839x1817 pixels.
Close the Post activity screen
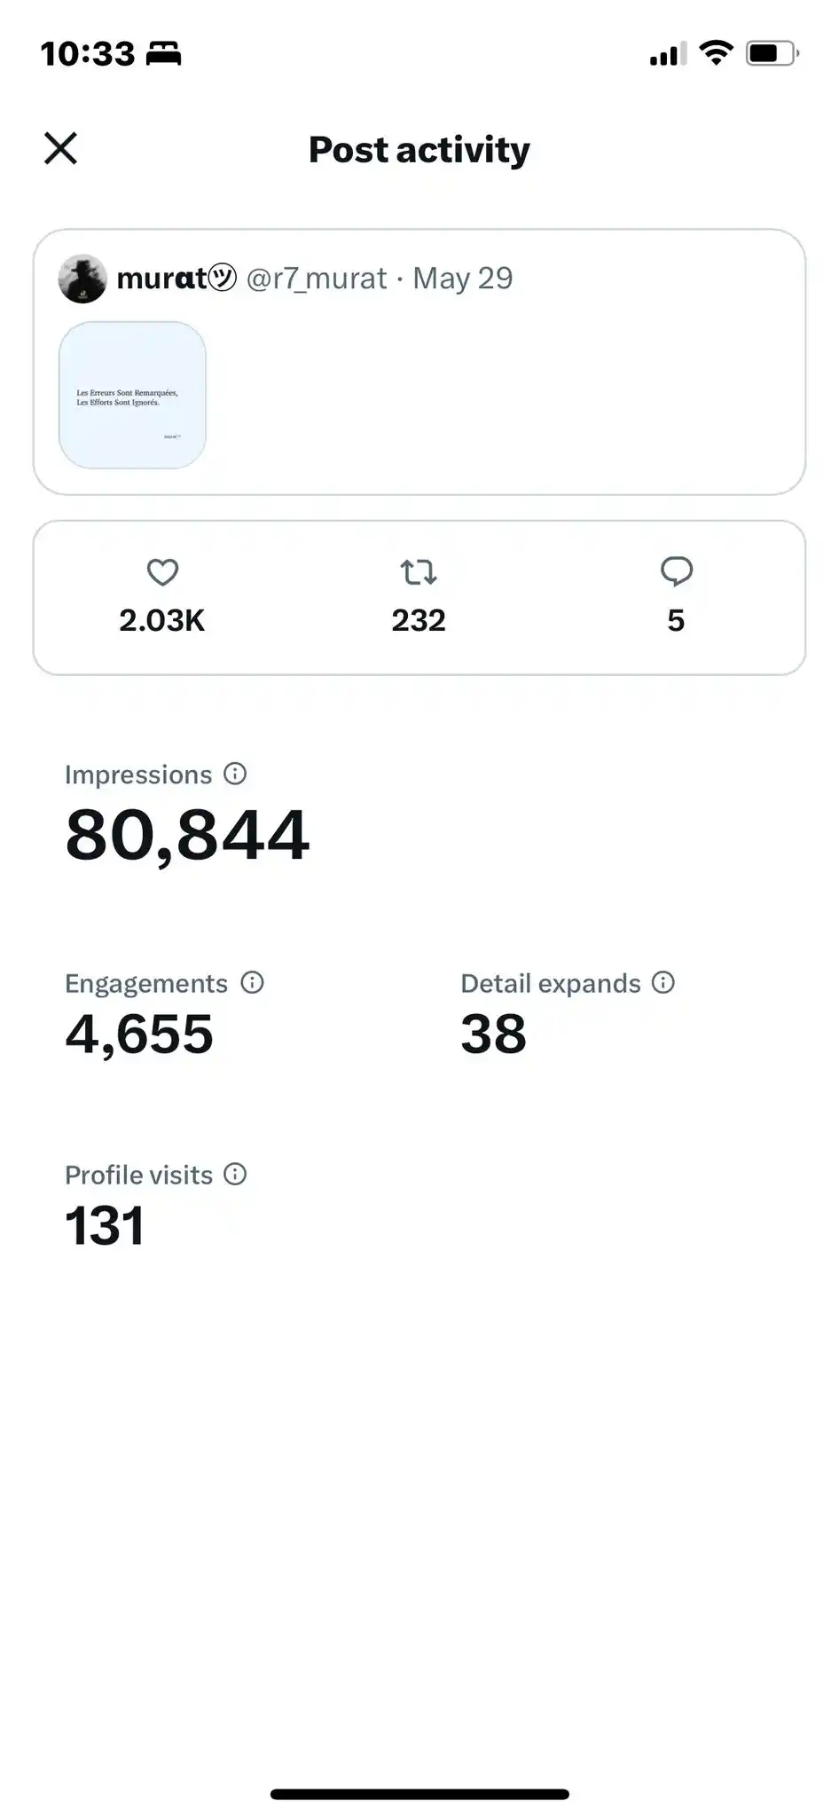(x=60, y=148)
